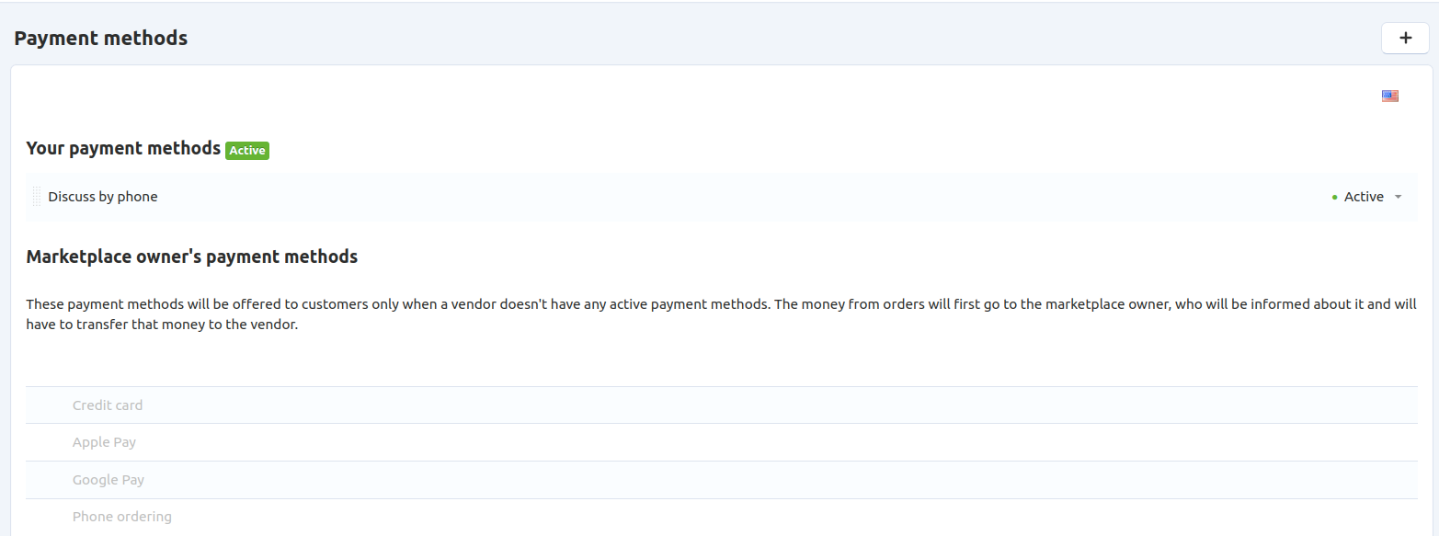
Task: Select the Phone ordering row
Action: tap(722, 517)
